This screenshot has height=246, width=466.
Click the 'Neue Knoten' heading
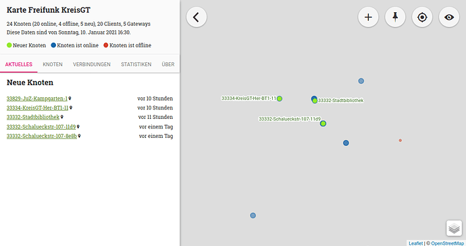[x=30, y=82]
